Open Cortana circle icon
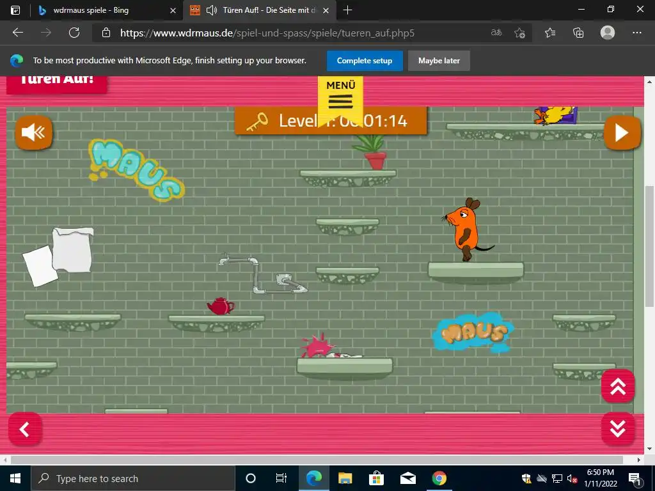The image size is (655, 491). [250, 478]
